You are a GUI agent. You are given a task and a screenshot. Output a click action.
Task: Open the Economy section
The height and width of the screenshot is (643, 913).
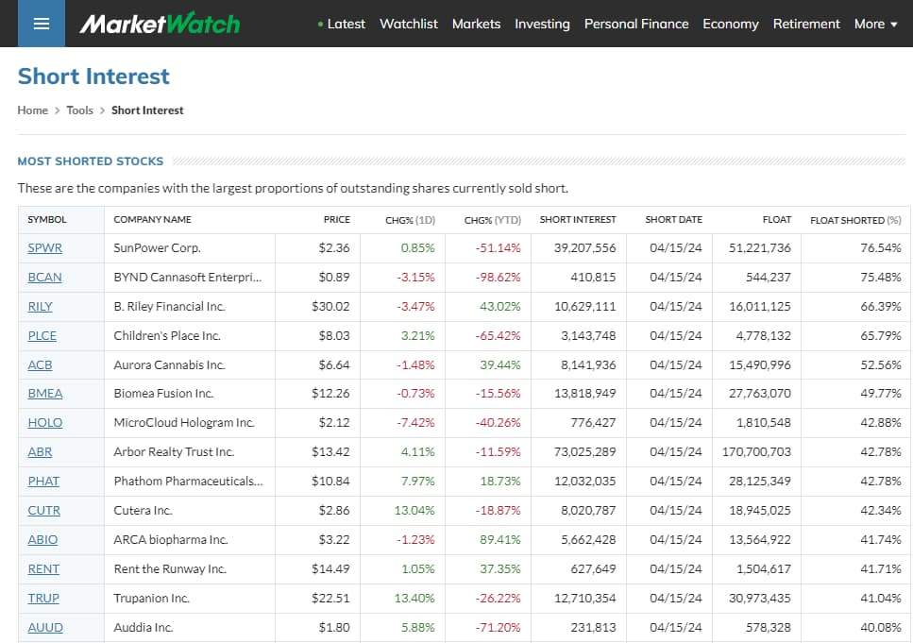tap(731, 24)
